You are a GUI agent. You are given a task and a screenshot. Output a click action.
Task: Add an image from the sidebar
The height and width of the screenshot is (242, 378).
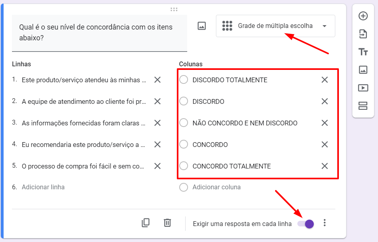pyautogui.click(x=363, y=70)
